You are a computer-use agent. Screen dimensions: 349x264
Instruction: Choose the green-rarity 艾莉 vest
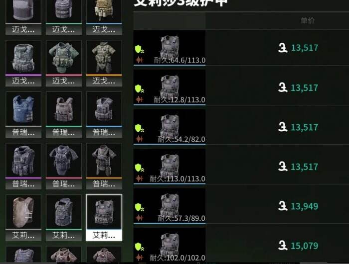point(64,218)
